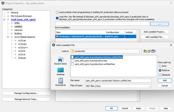The image size is (174, 112).
Task: Select EDBG category
Action: tap(17, 23)
